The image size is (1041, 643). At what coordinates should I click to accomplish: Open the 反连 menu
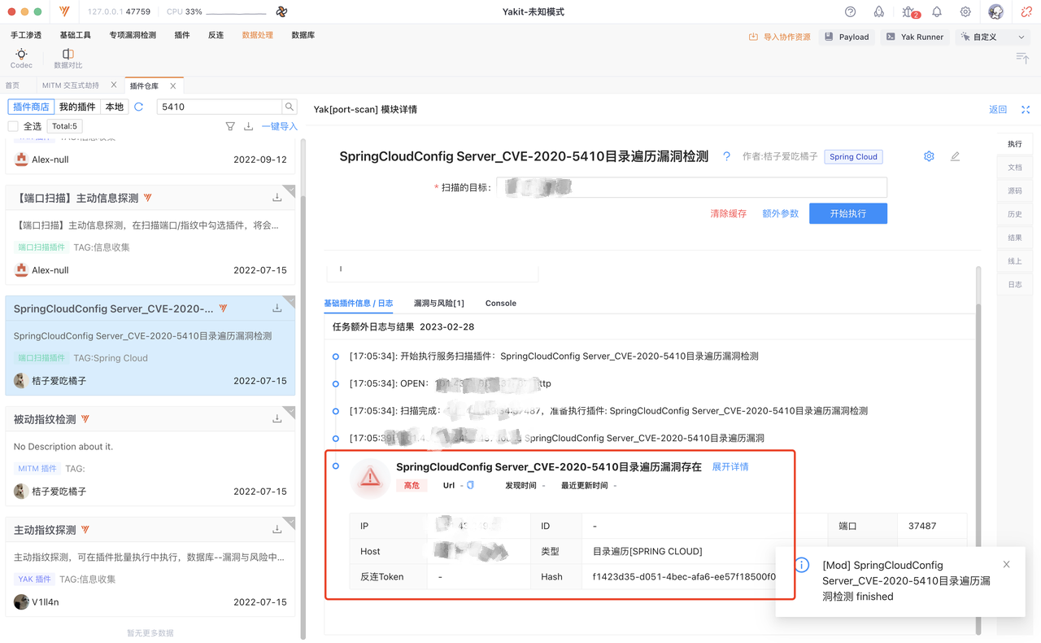(216, 35)
